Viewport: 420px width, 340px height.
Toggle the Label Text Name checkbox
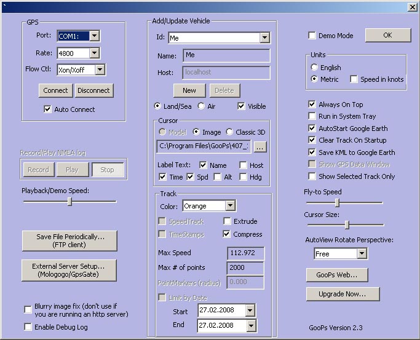[x=203, y=165]
